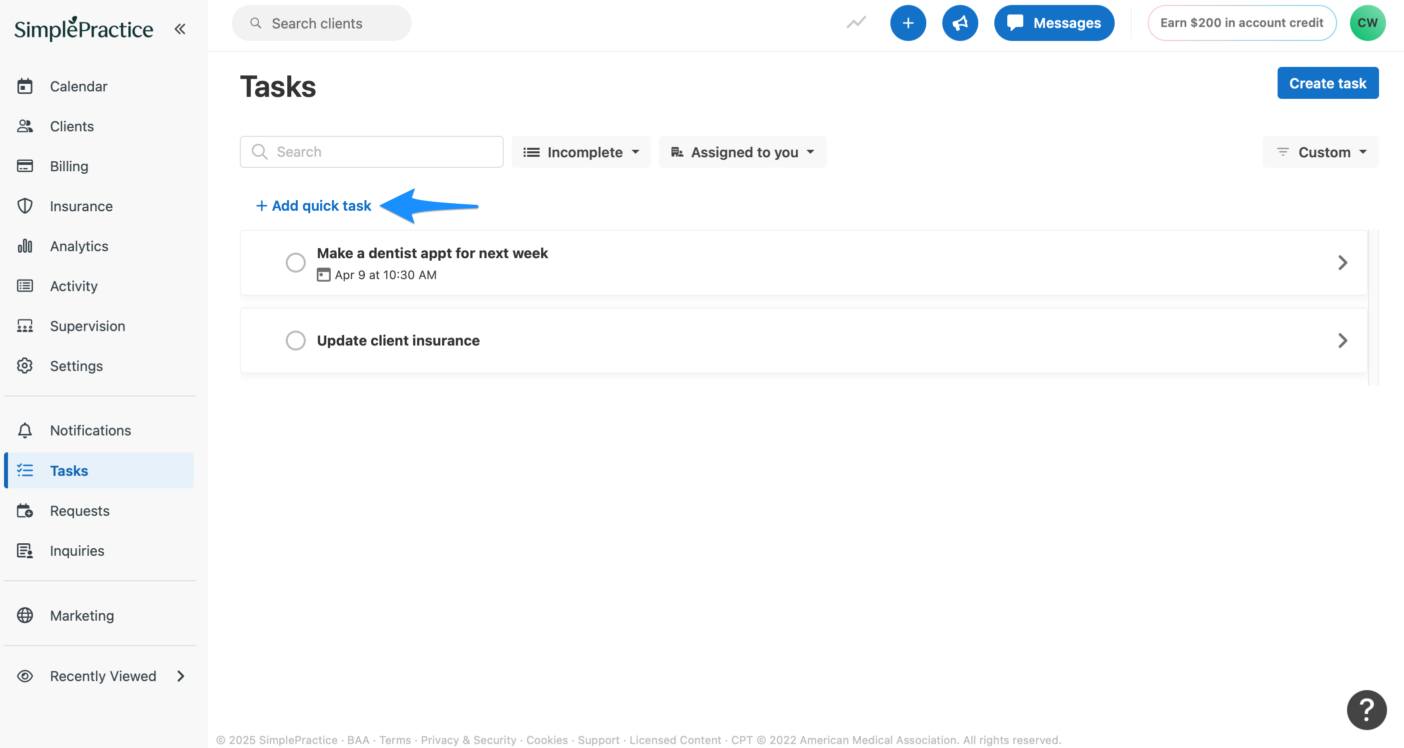Expand the Recently Viewed chevron

coord(181,676)
